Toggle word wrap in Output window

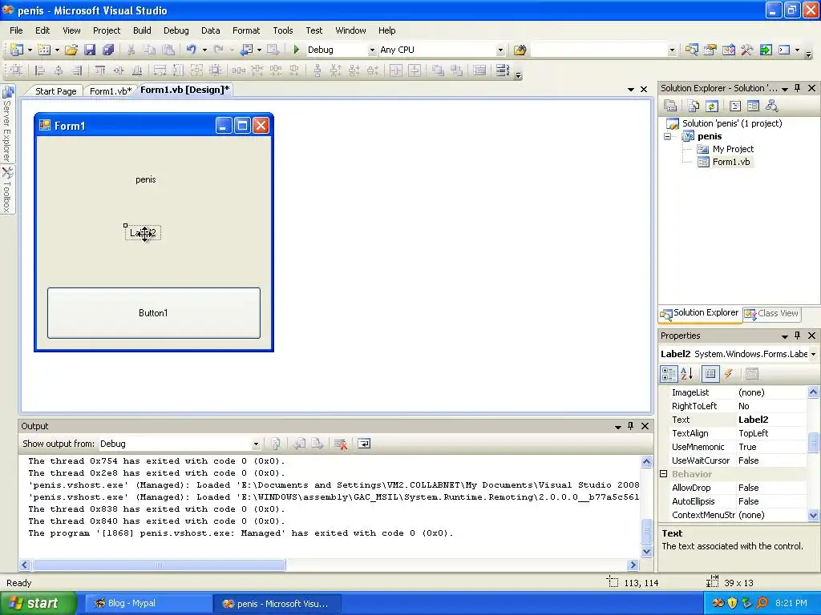click(364, 444)
